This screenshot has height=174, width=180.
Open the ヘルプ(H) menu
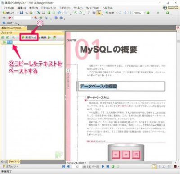(x=108, y=8)
